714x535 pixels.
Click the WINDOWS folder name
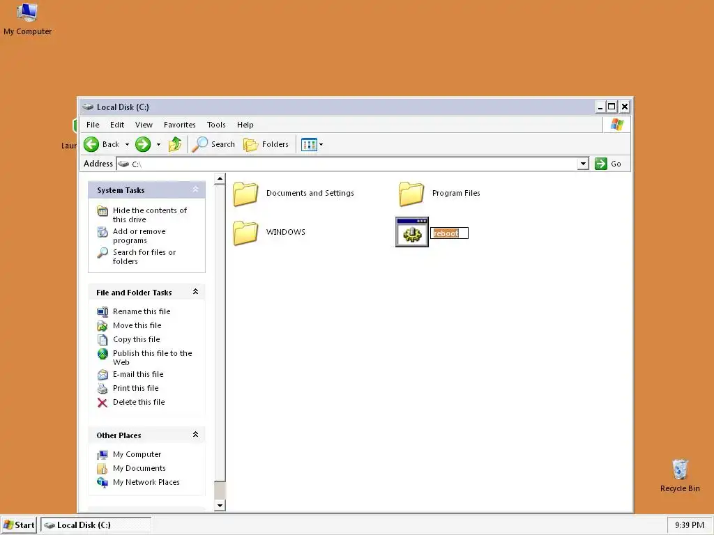285,232
